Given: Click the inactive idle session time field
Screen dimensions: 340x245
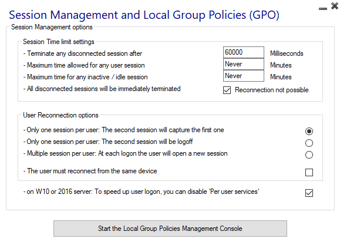Looking at the screenshot, I should [x=244, y=76].
